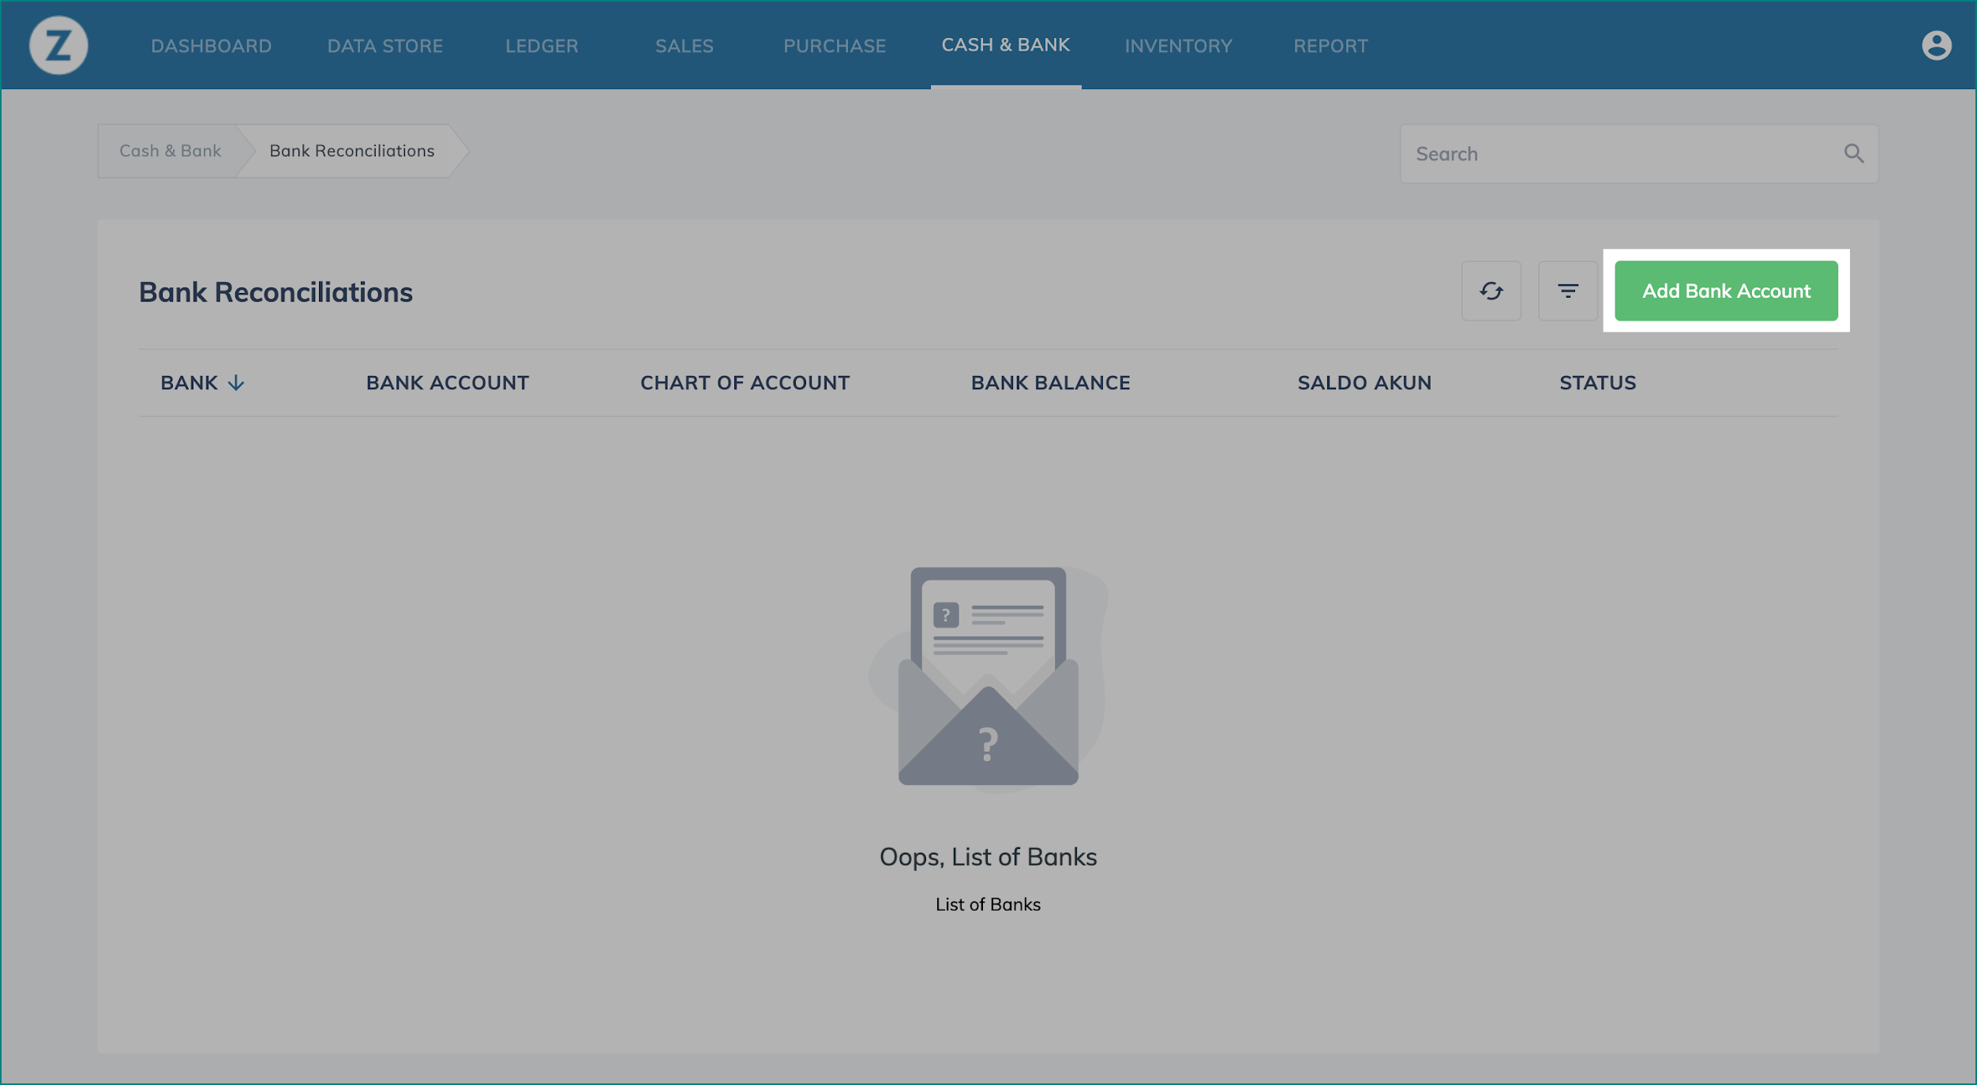The image size is (1977, 1085).
Task: Open the Report menu
Action: (1330, 46)
